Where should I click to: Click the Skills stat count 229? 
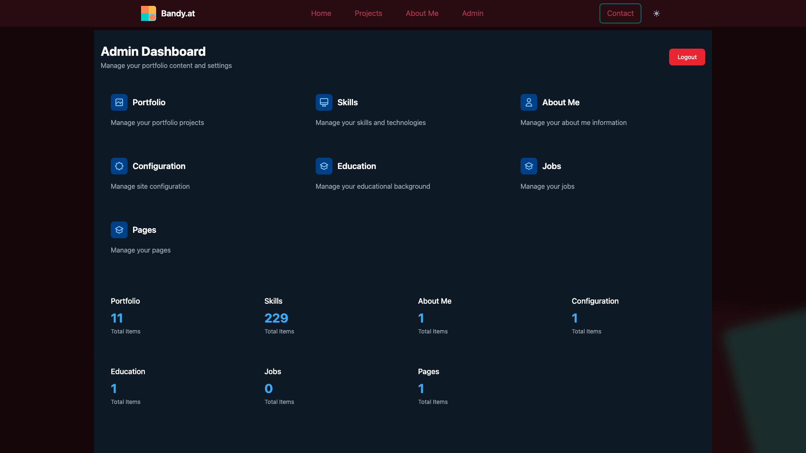276,318
